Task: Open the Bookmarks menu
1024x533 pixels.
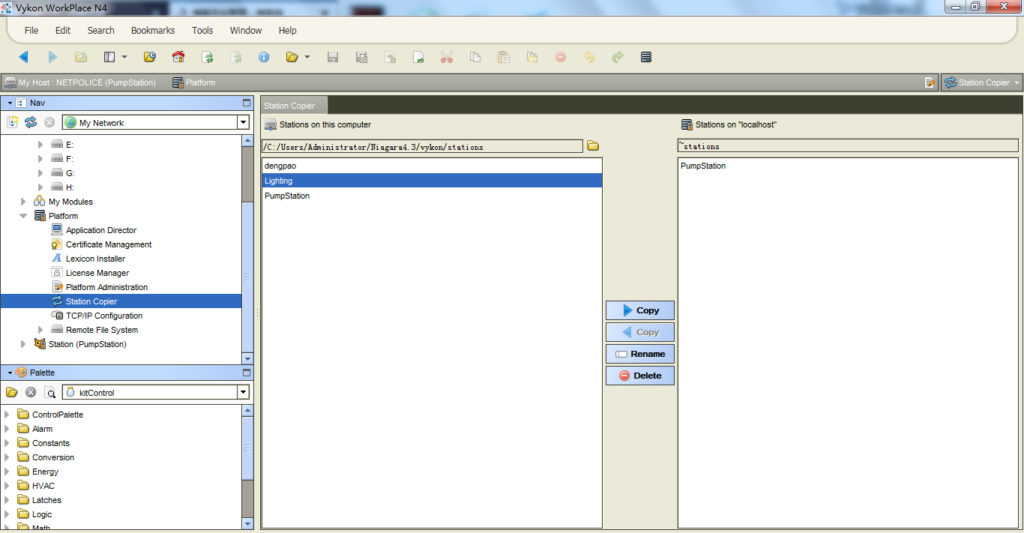Action: tap(152, 31)
